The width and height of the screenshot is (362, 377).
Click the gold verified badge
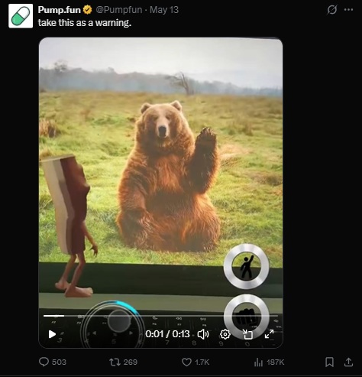pyautogui.click(x=88, y=10)
